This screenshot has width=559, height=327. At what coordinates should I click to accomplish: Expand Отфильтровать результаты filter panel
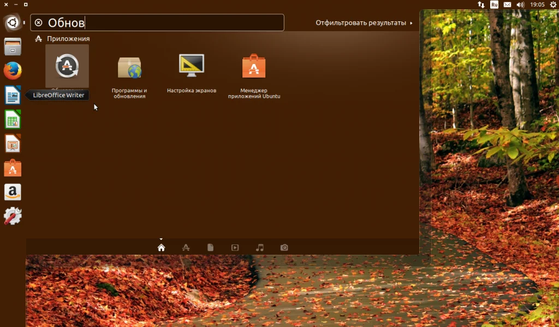point(364,23)
